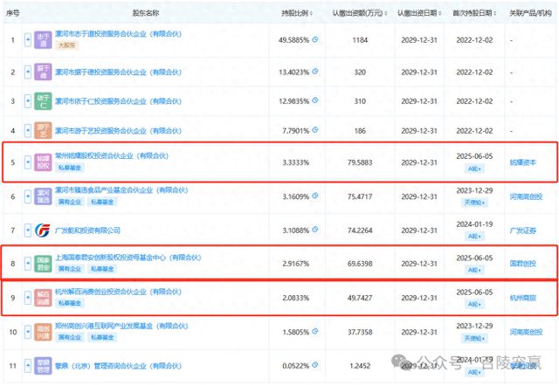Expand row 9 杭州解百 with the plus button
The width and height of the screenshot is (559, 385).
(28, 298)
